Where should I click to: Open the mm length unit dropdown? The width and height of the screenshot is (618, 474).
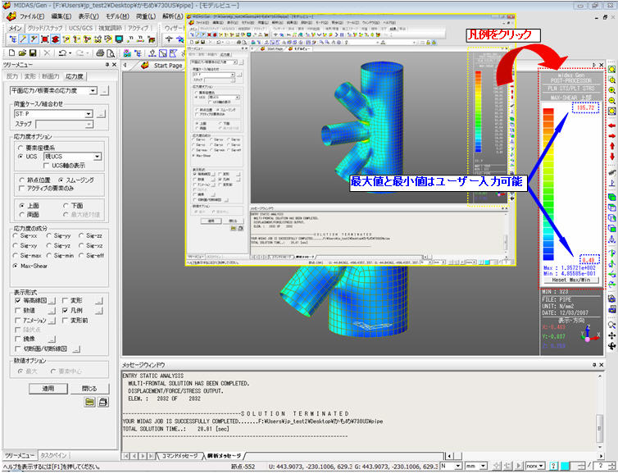point(484,466)
